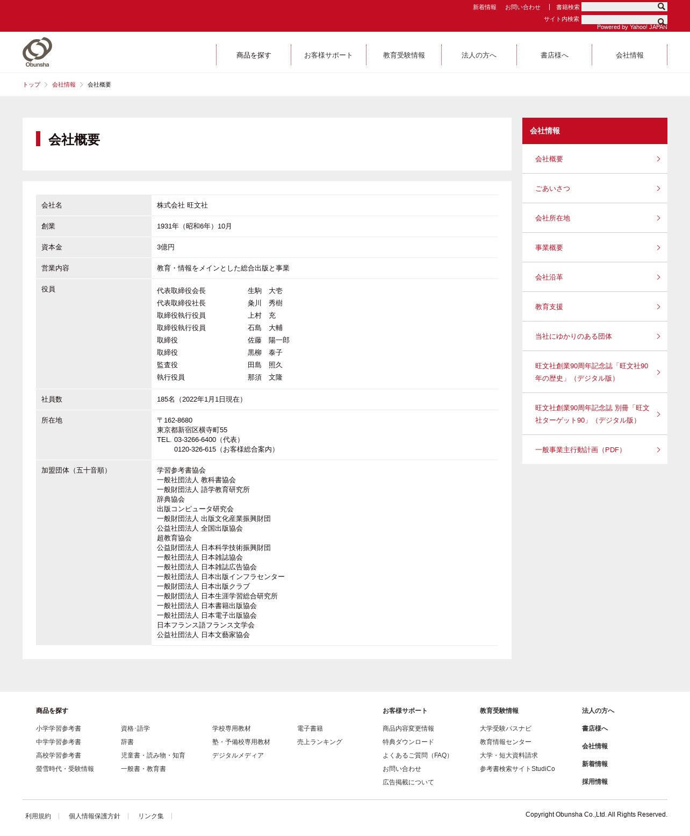Open お問い合わせ link in top bar
Image resolution: width=690 pixels, height=836 pixels.
522,7
